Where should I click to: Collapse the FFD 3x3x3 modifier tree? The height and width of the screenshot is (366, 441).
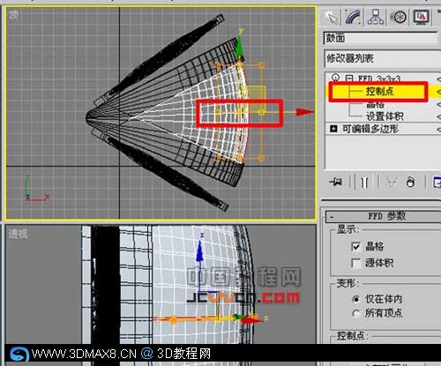(348, 78)
